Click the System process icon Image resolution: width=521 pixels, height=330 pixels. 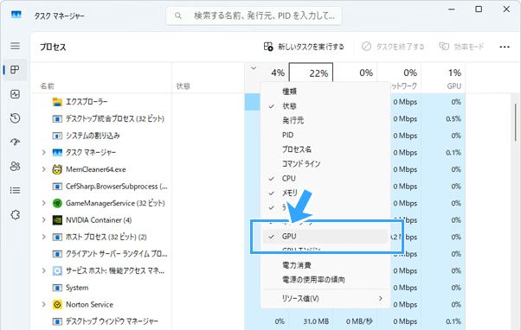(x=57, y=288)
